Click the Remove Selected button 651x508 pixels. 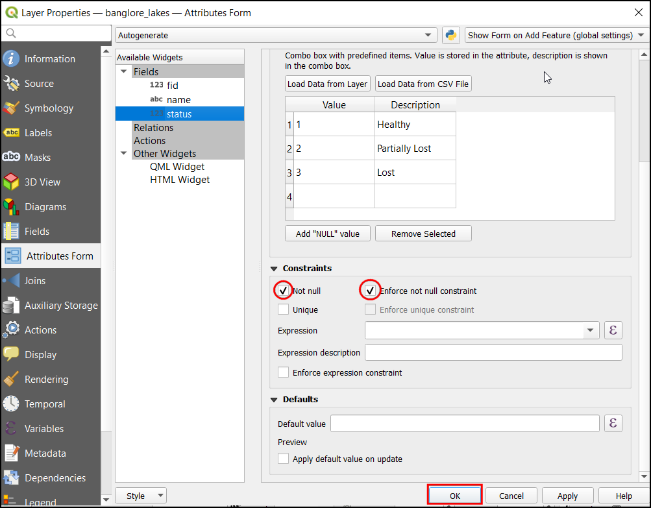click(x=423, y=234)
